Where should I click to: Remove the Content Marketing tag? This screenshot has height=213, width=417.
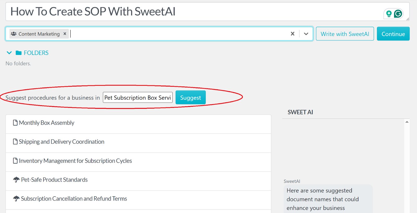coord(65,34)
